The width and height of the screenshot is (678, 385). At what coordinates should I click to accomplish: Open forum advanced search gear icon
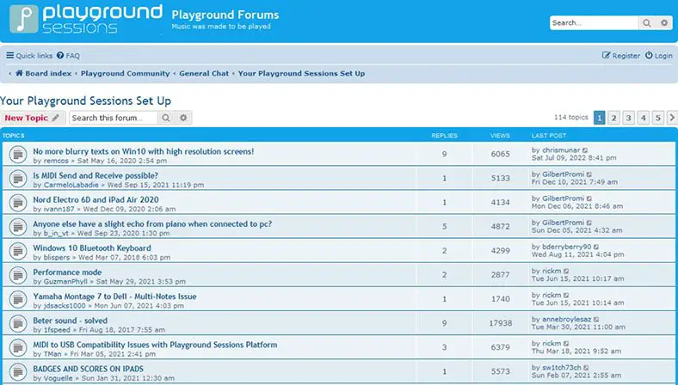[183, 118]
